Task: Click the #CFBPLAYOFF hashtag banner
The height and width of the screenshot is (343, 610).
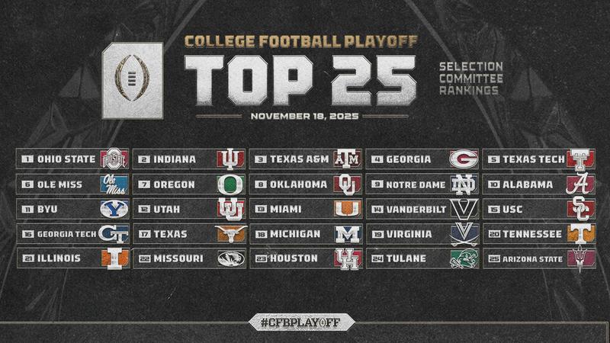Action: pos(306,322)
